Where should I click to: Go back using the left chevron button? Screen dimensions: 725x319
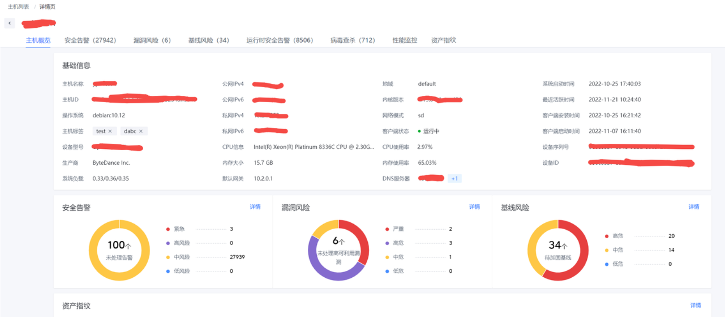point(10,23)
